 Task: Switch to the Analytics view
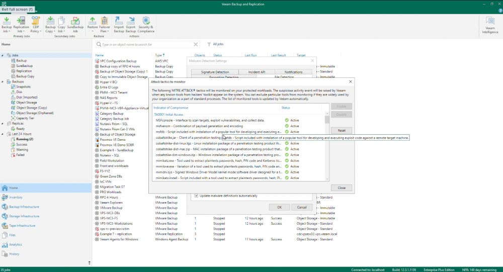pyautogui.click(x=16, y=244)
